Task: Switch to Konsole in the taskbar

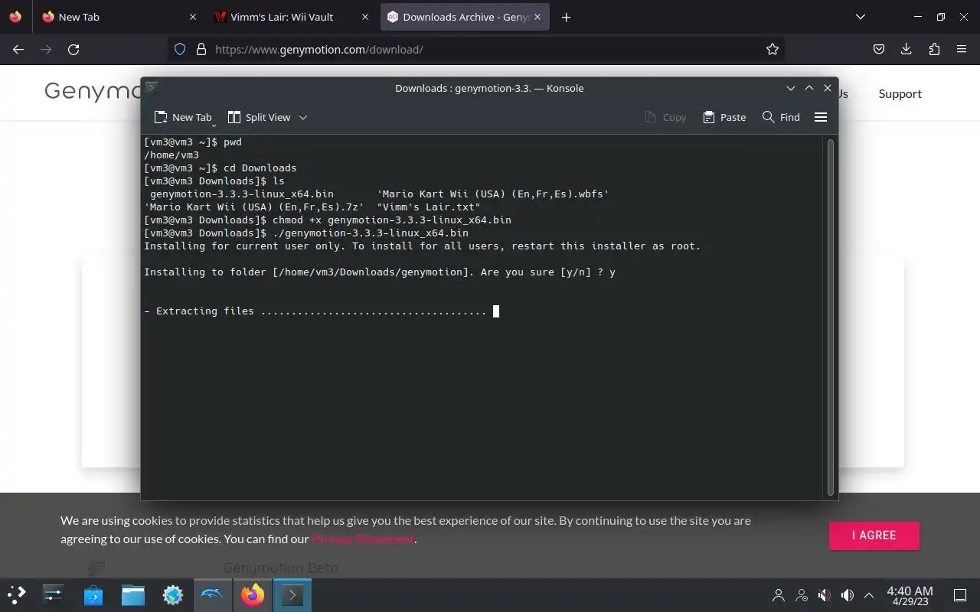Action: [x=292, y=594]
